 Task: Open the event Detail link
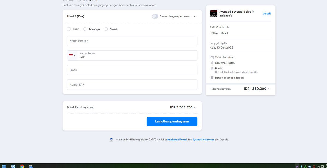[x=267, y=14]
